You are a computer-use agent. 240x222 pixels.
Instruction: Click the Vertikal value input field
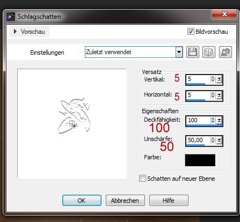click(x=198, y=79)
